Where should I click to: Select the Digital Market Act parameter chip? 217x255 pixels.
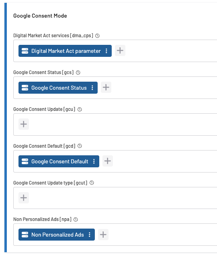click(65, 51)
